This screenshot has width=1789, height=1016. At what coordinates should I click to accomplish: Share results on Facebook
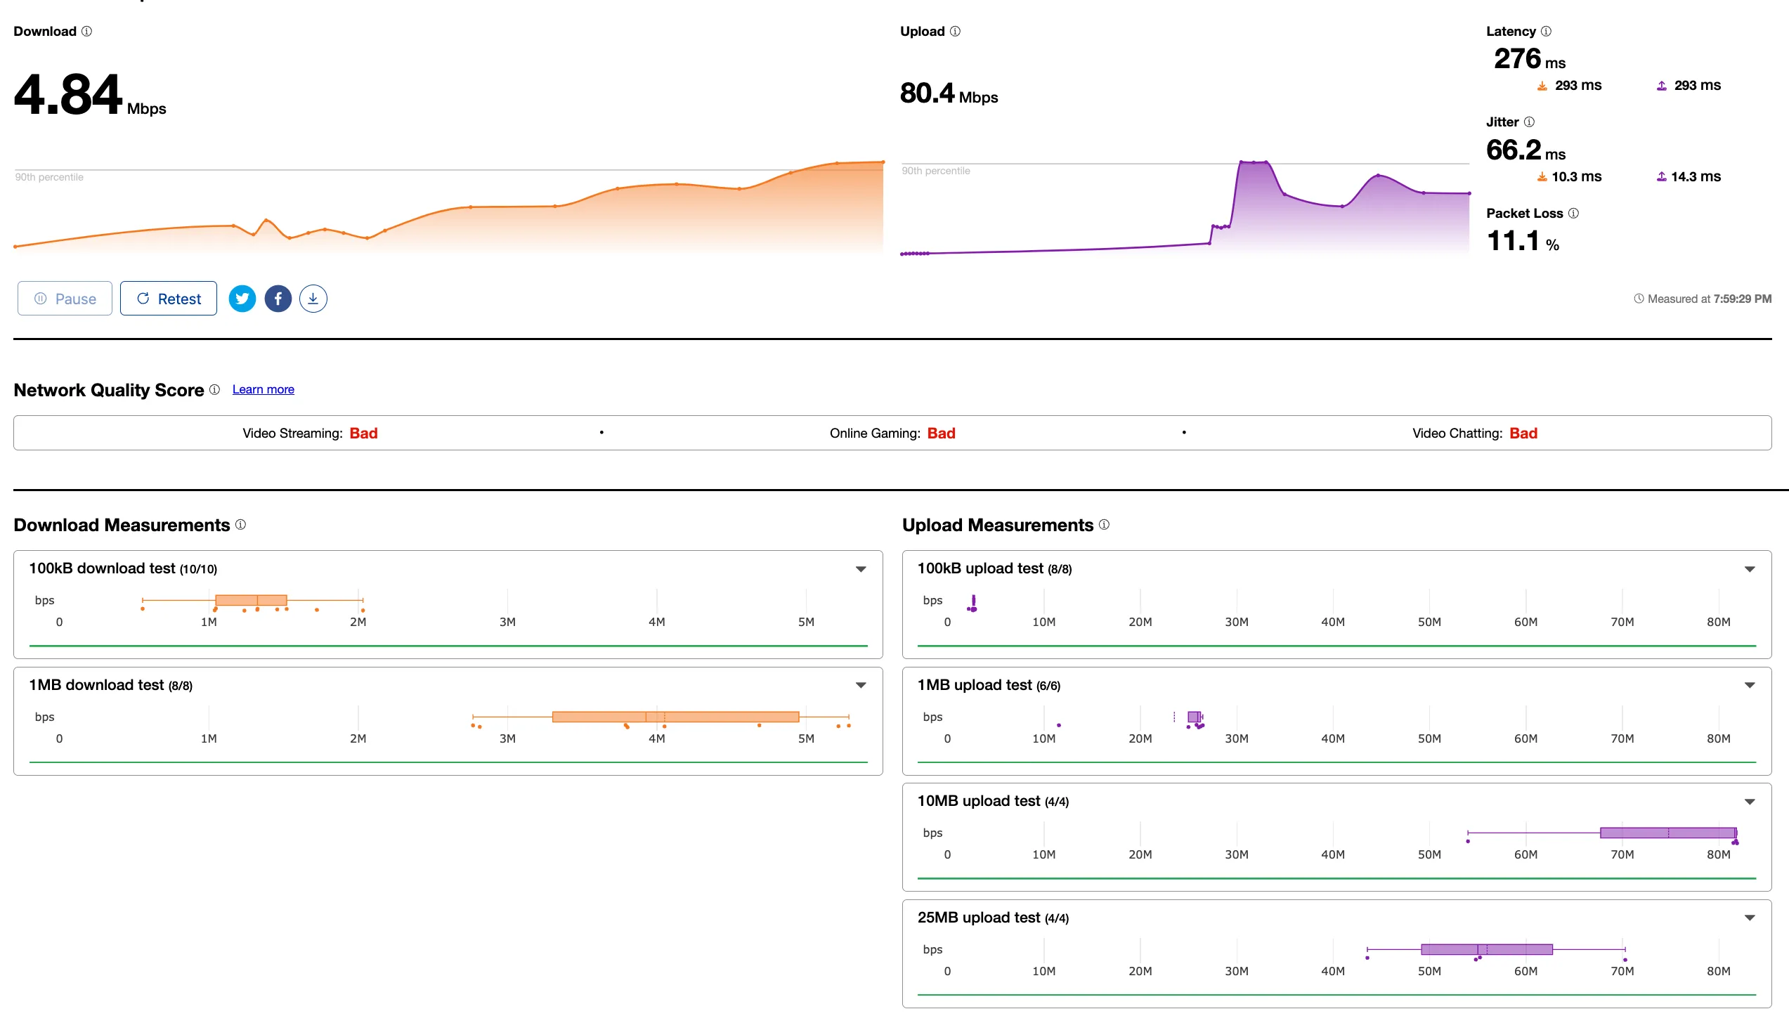(278, 299)
